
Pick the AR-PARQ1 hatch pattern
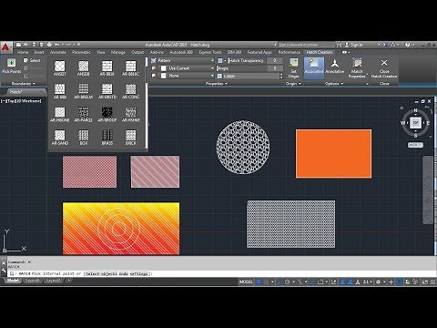[x=84, y=114]
